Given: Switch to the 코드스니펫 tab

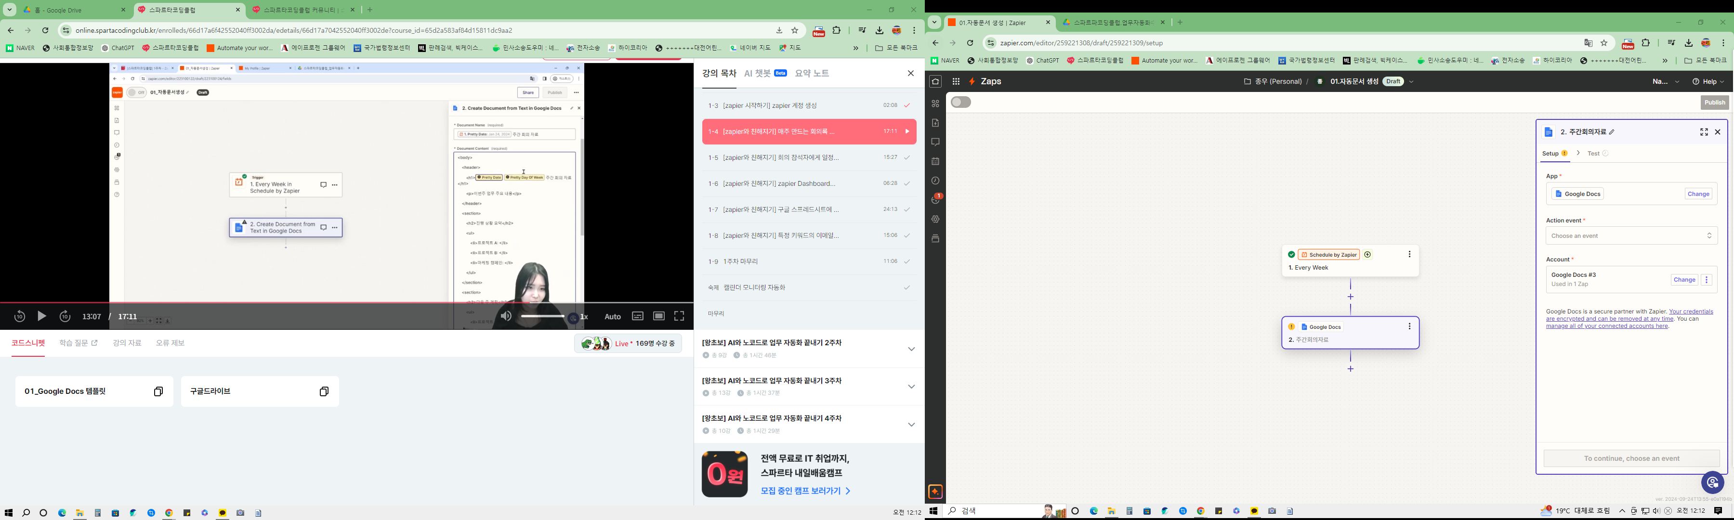Looking at the screenshot, I should click(28, 343).
